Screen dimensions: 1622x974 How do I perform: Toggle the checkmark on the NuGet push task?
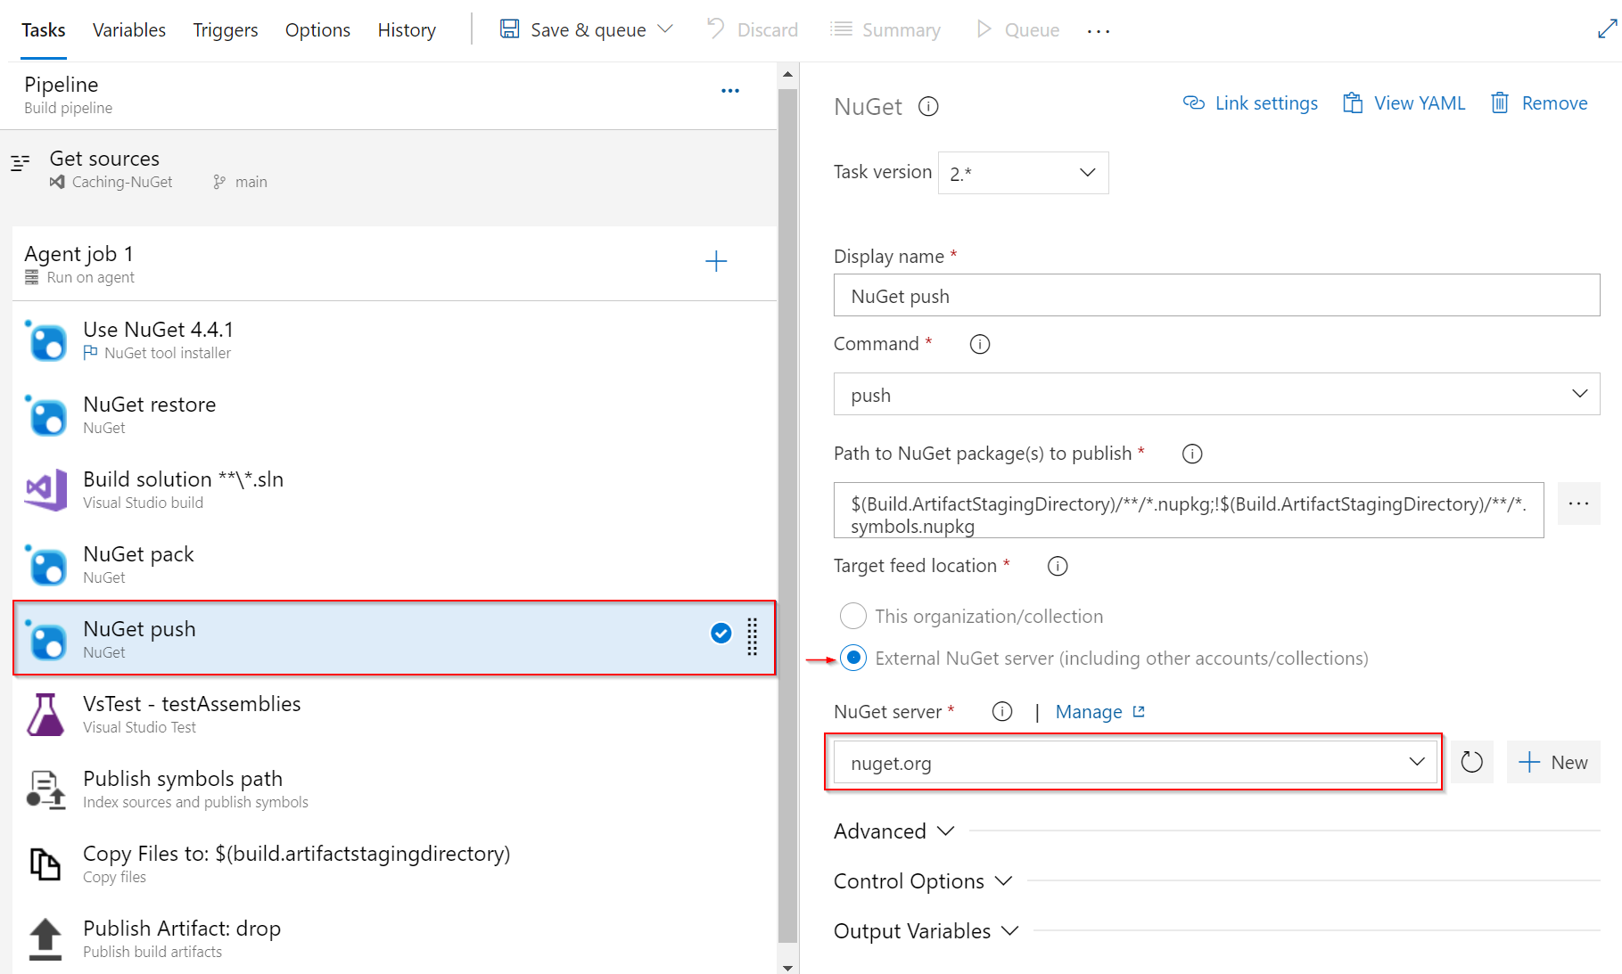click(720, 634)
